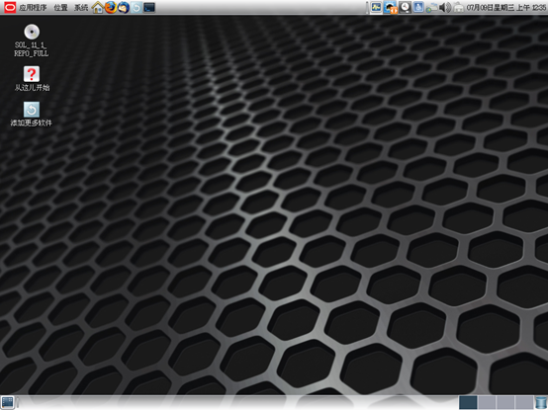
Task: Launch the home folder icon in panel
Action: tap(98, 7)
